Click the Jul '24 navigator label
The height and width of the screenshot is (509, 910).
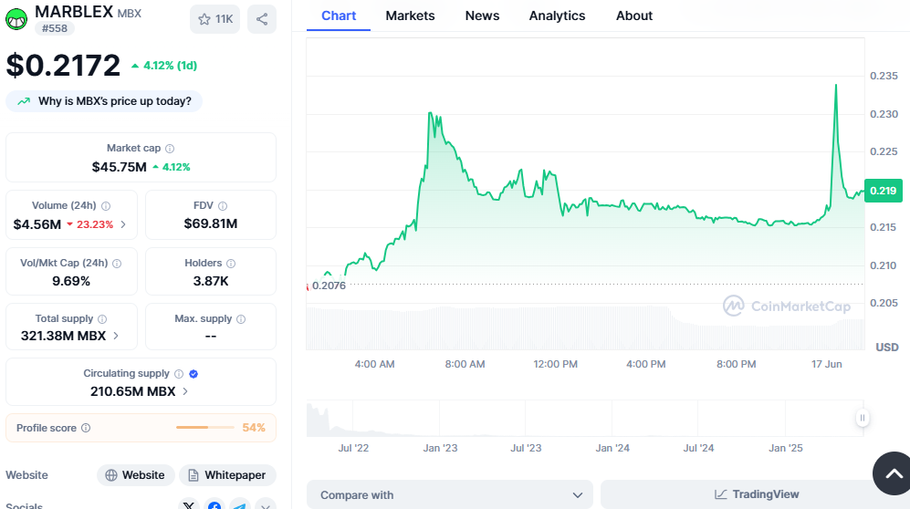coord(698,448)
